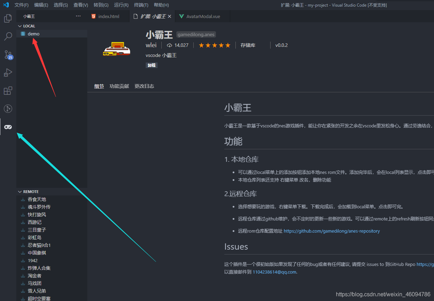Select 超时空要塞 in the REMOTE list
Screen dimensions: 434x301
tap(51, 298)
